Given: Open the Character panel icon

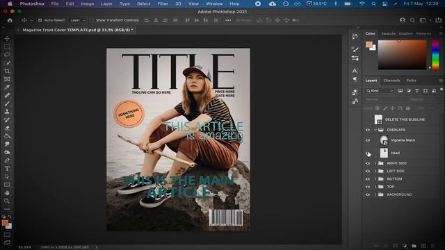Looking at the screenshot, I should point(355,71).
